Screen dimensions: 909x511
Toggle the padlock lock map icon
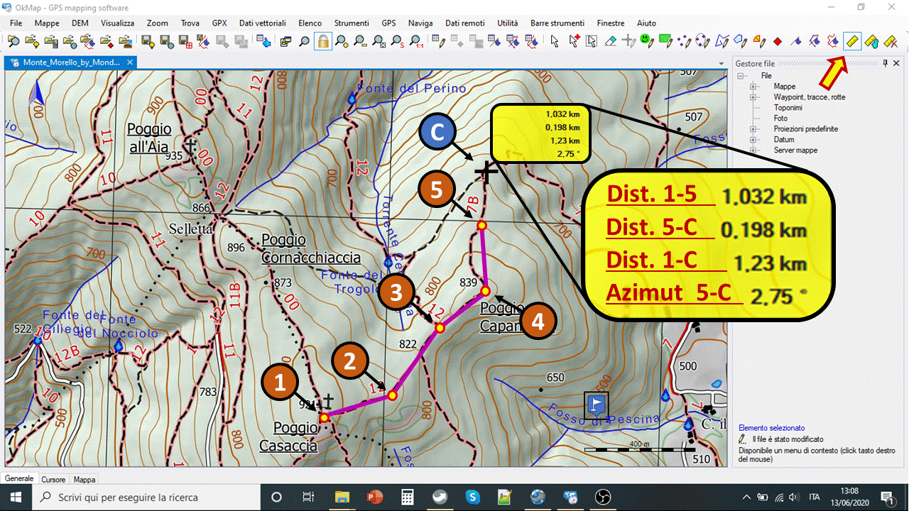[x=323, y=41]
